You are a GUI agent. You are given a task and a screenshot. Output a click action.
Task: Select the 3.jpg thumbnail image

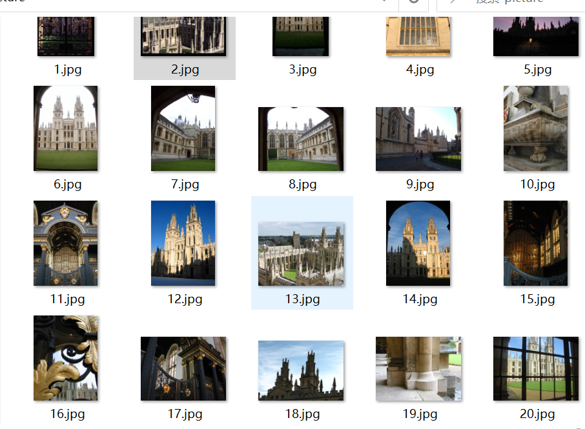click(x=301, y=36)
